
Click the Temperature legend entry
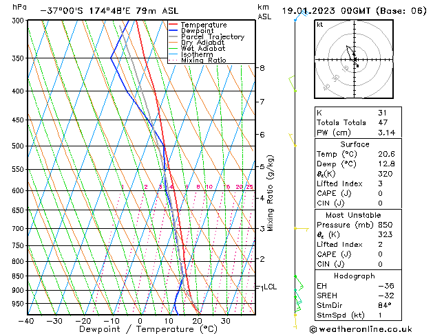(x=204, y=25)
